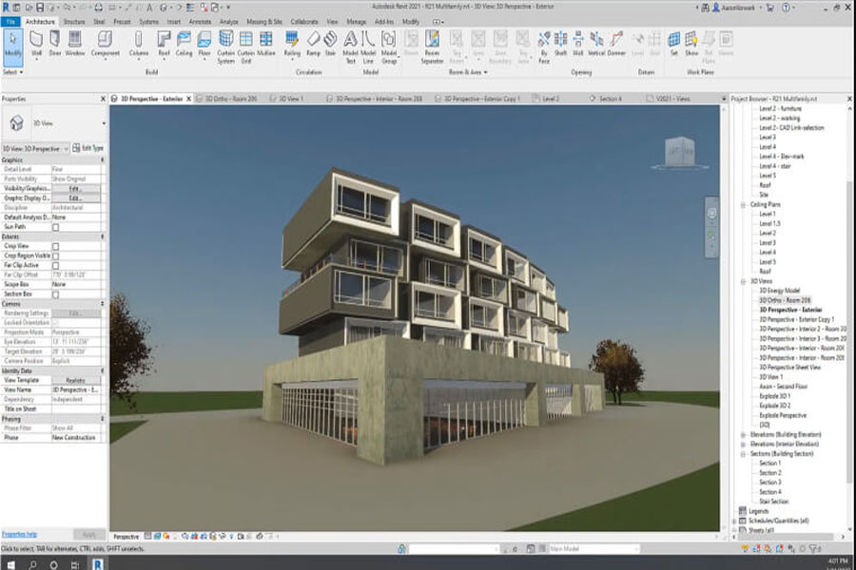Open the Properties help link
Image resolution: width=856 pixels, height=570 pixels.
[19, 534]
